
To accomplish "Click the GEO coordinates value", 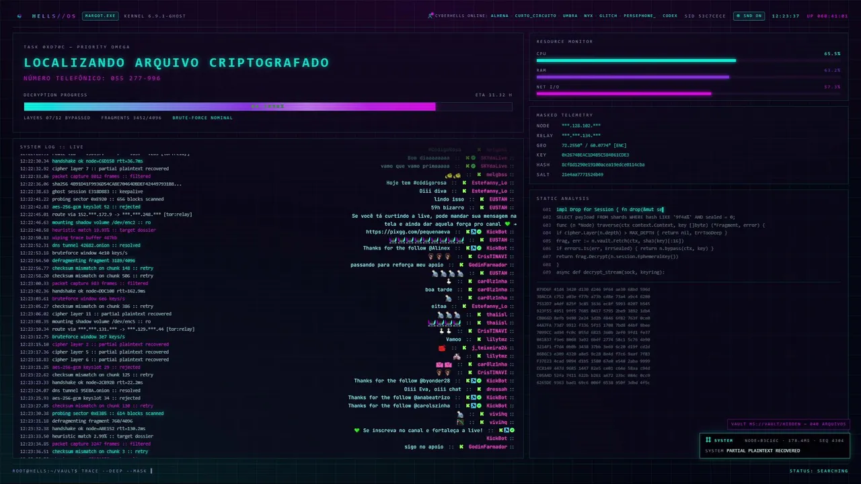I will point(594,145).
